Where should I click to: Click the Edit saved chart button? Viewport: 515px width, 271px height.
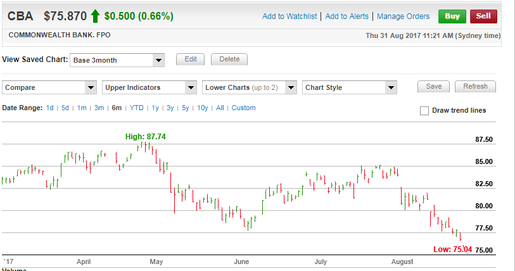(191, 59)
